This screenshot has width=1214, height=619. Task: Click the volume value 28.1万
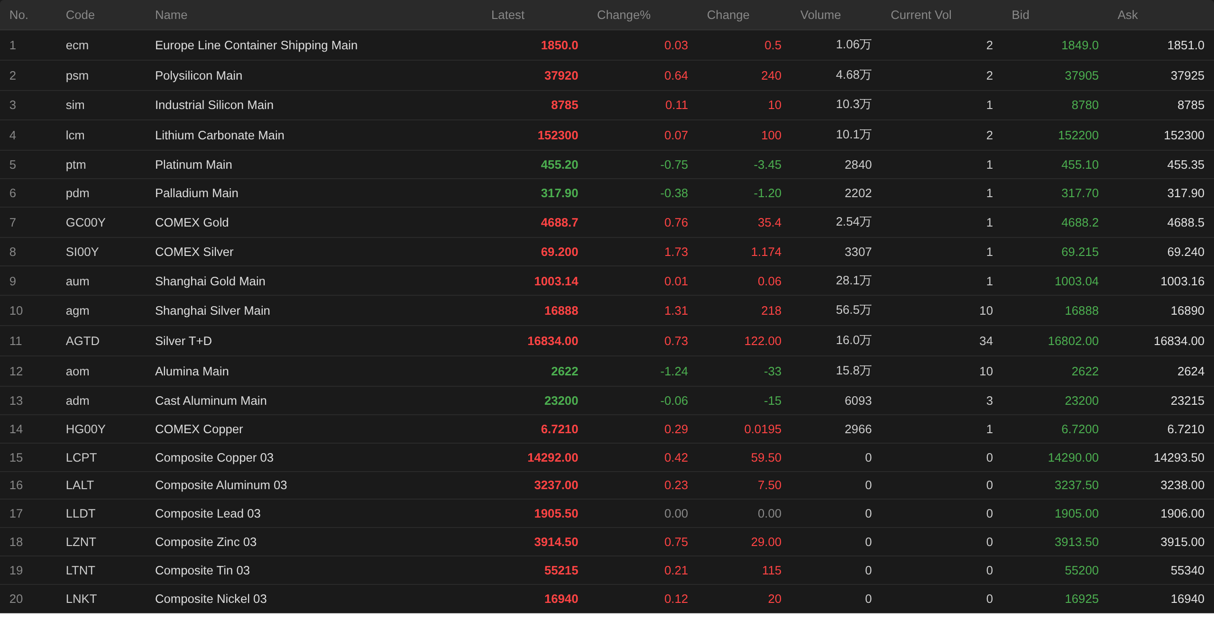click(x=854, y=281)
